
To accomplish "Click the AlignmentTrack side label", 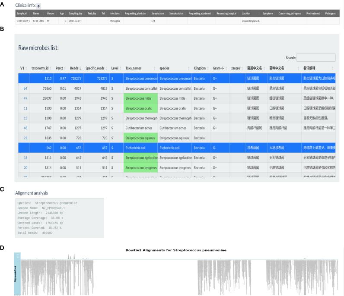I will pos(17,274).
